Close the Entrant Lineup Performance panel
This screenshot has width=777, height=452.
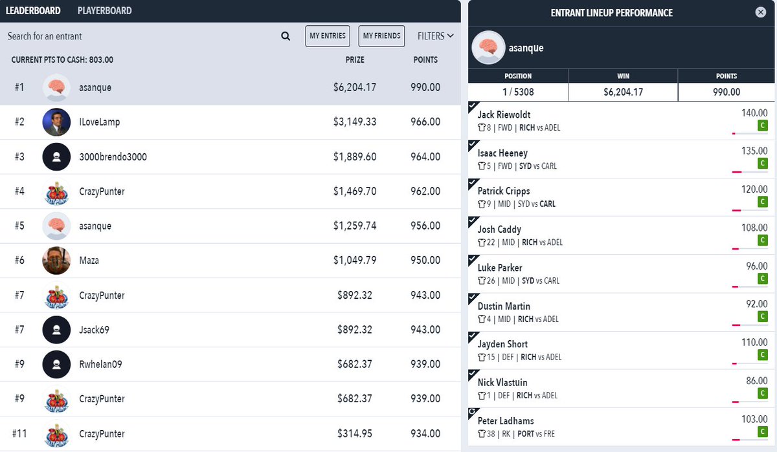(761, 12)
